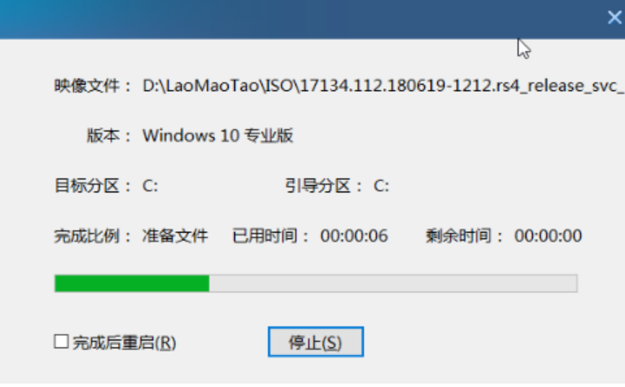Viewport: 625px width, 387px height.
Task: Click the 完成后重启(R) checkbox label text
Action: pyautogui.click(x=124, y=342)
